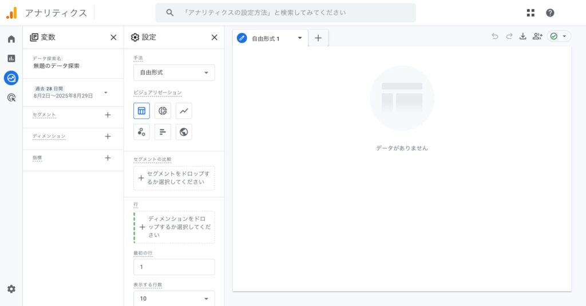Image resolution: width=586 pixels, height=306 pixels.
Task: Open the Explore icon in left sidebar
Action: [x=11, y=78]
